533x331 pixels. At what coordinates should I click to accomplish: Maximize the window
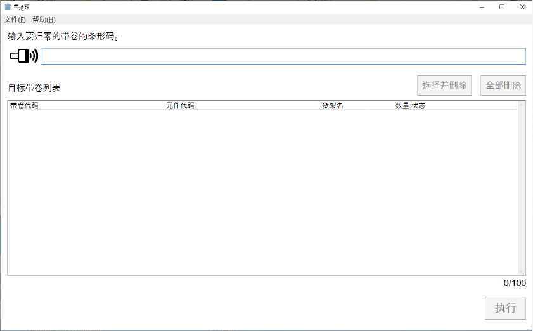pyautogui.click(x=502, y=7)
